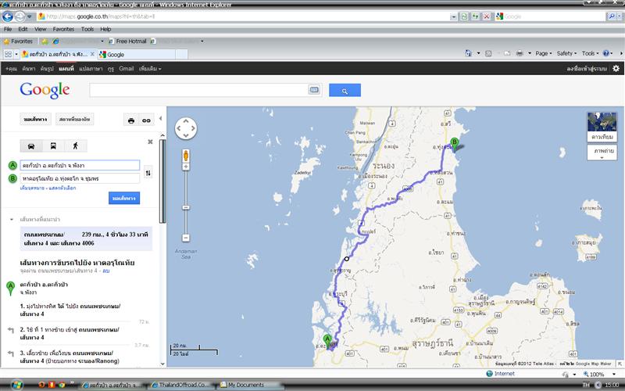Viewport: 625px width, 391px height.
Task: Select the walking travel mode
Action: click(76, 146)
